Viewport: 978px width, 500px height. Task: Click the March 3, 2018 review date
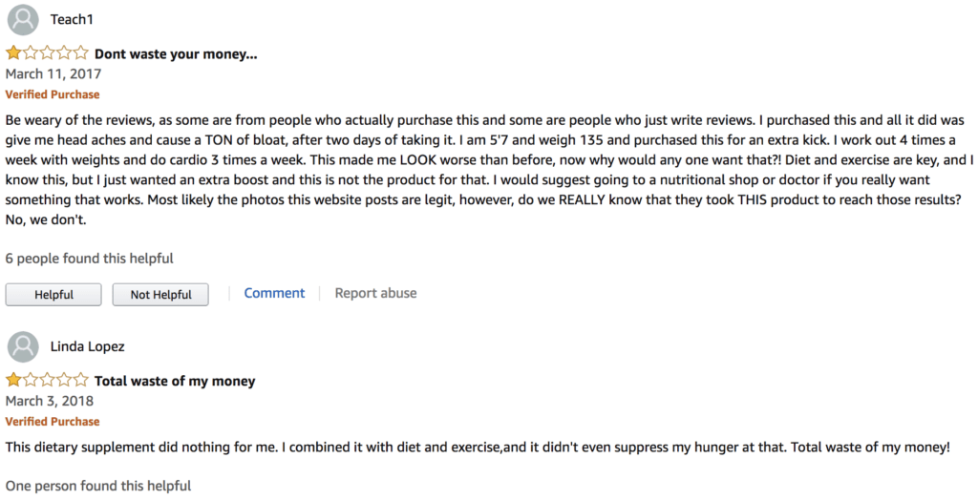click(50, 401)
